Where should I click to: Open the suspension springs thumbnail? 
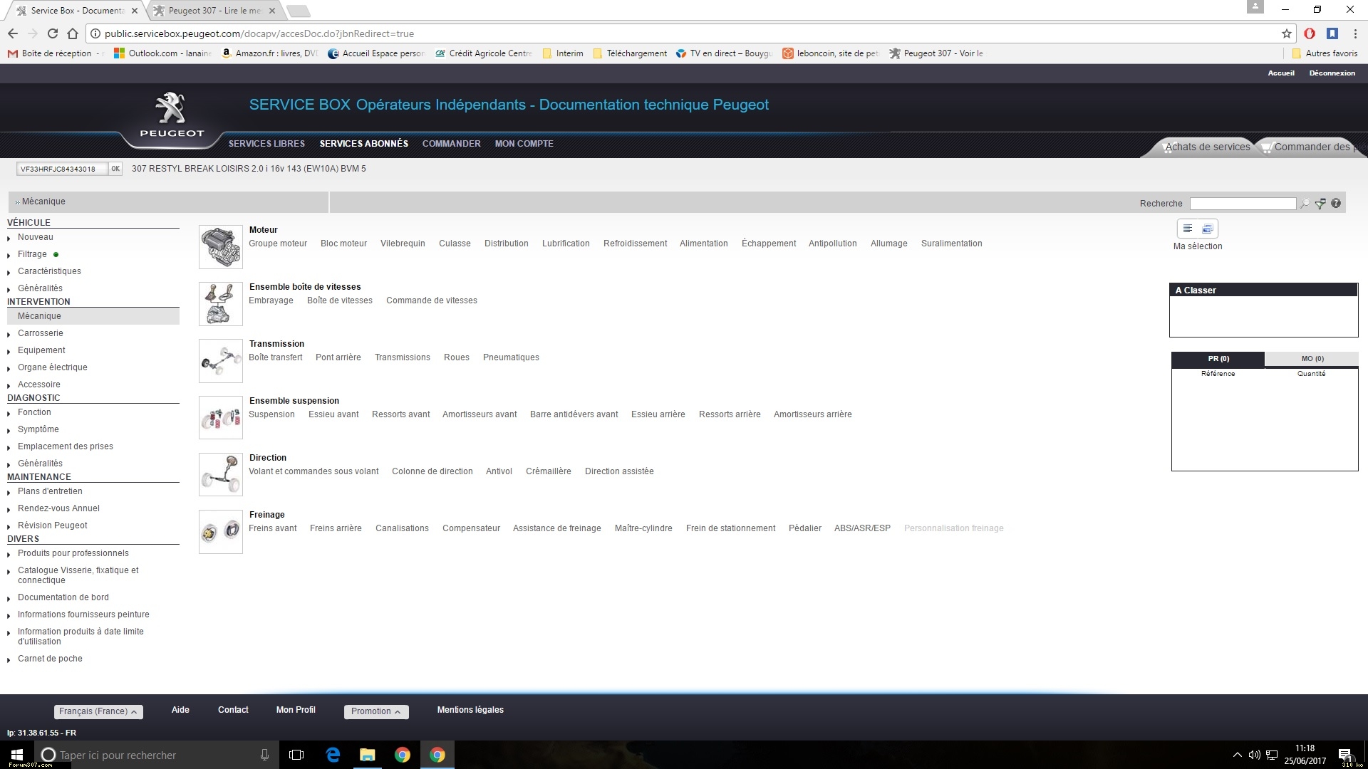click(x=221, y=418)
